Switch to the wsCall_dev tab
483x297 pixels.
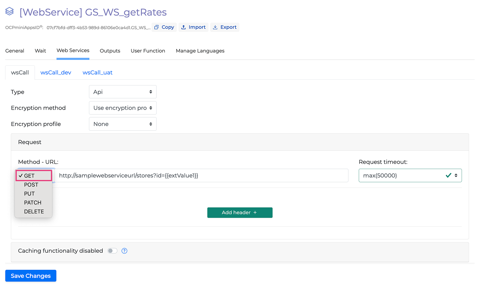click(x=56, y=73)
